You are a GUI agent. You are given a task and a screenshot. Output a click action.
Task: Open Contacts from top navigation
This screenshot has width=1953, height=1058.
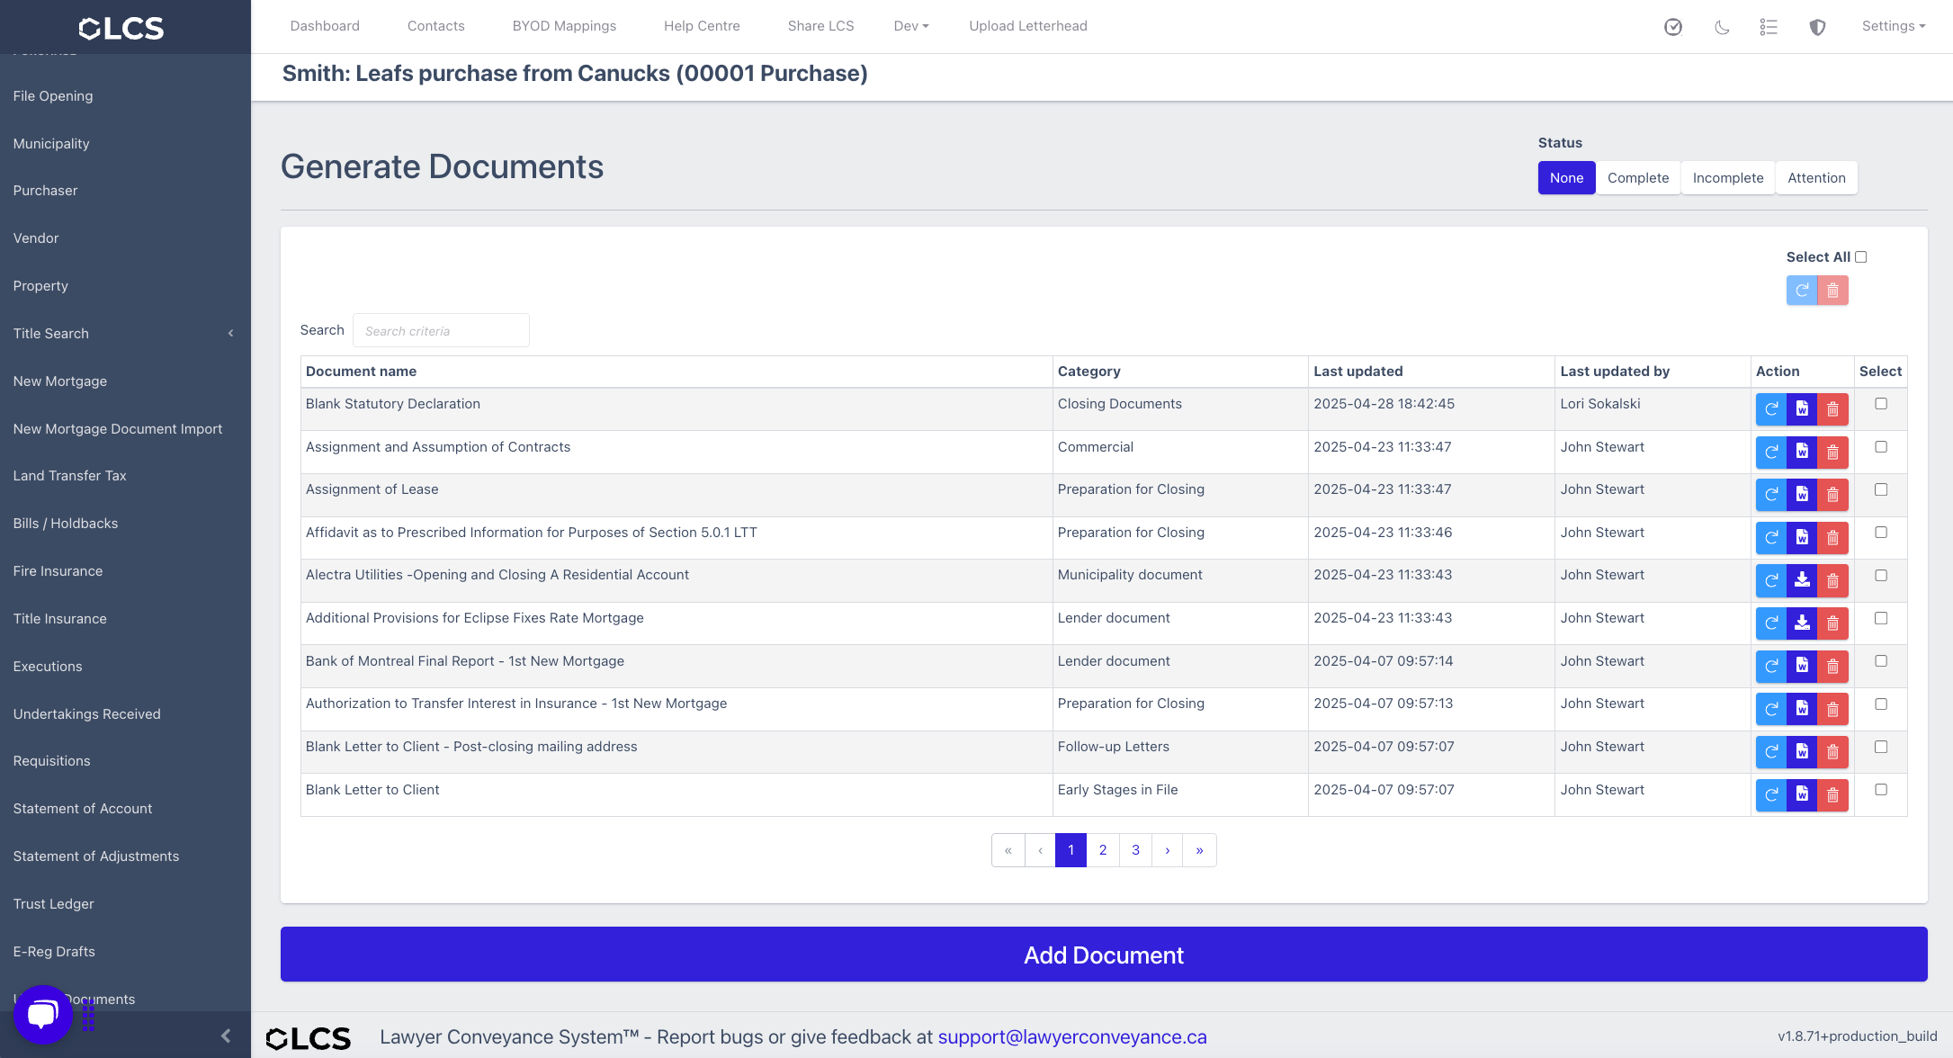tap(436, 26)
